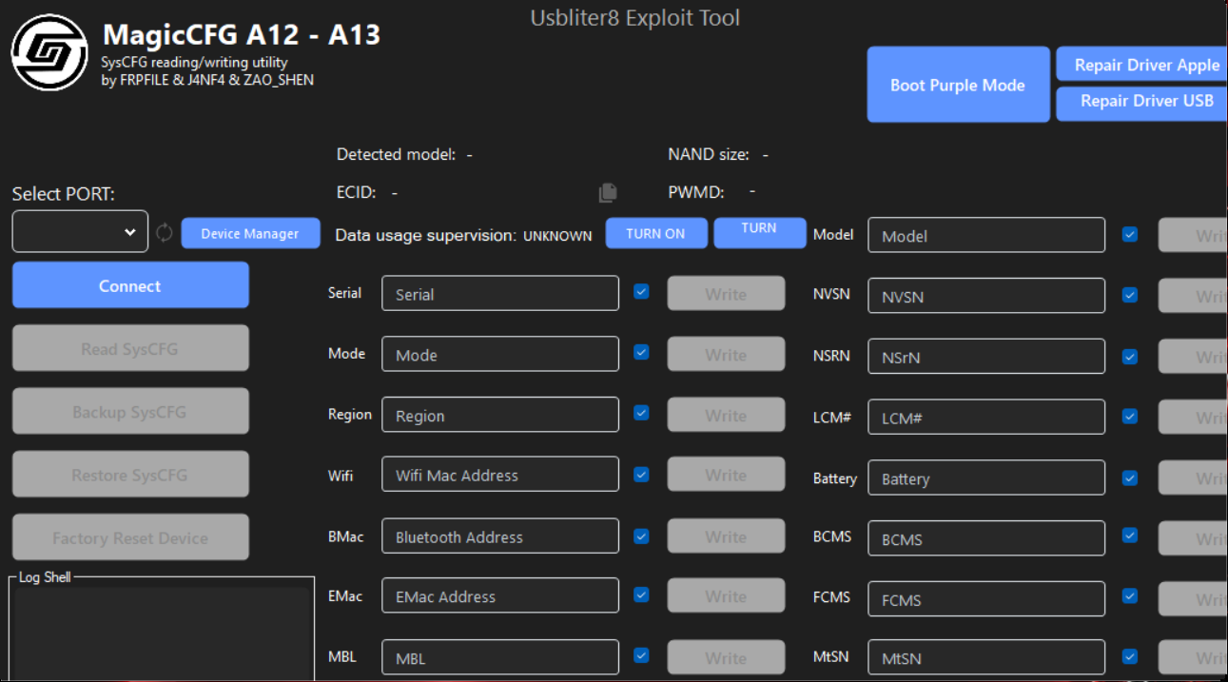Focus the FCMS input field

point(986,599)
